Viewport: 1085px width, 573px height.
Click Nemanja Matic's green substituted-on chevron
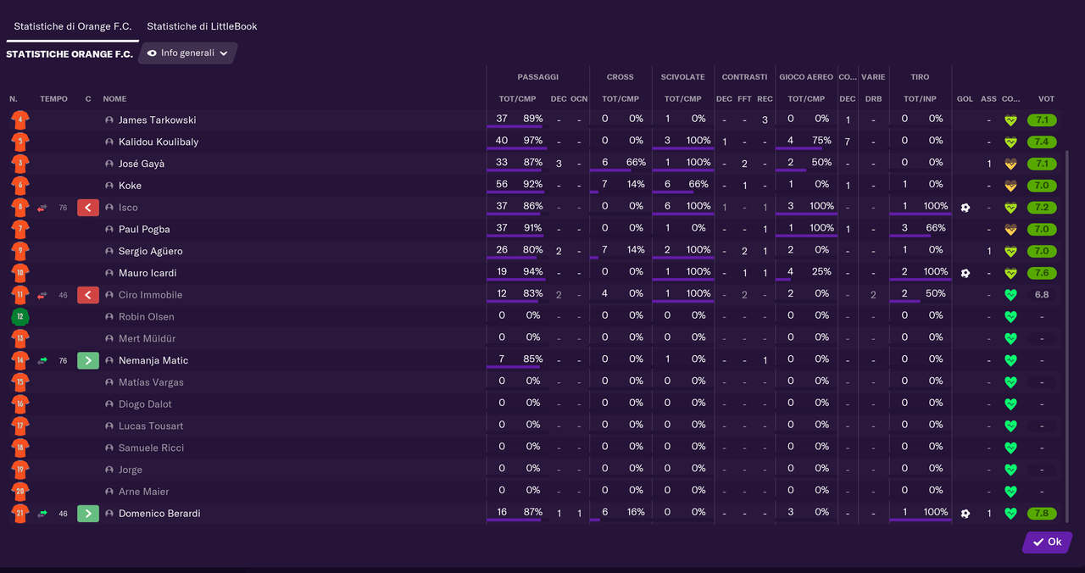coord(88,360)
